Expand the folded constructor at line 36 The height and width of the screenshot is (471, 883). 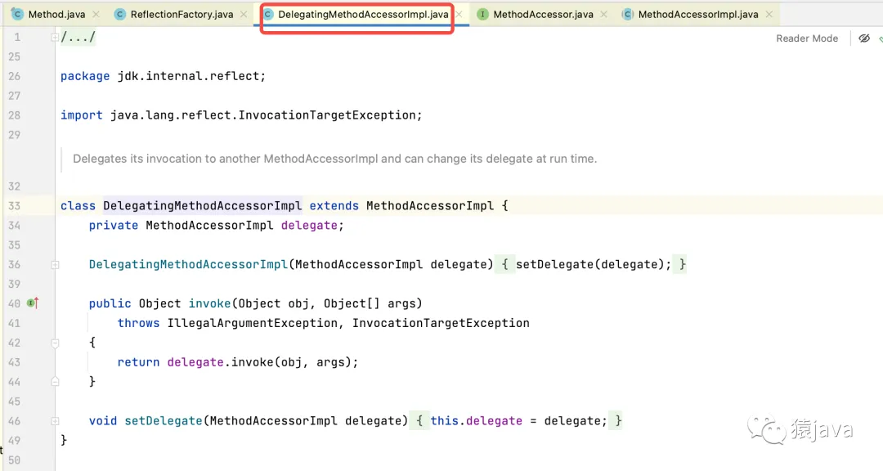coord(55,264)
